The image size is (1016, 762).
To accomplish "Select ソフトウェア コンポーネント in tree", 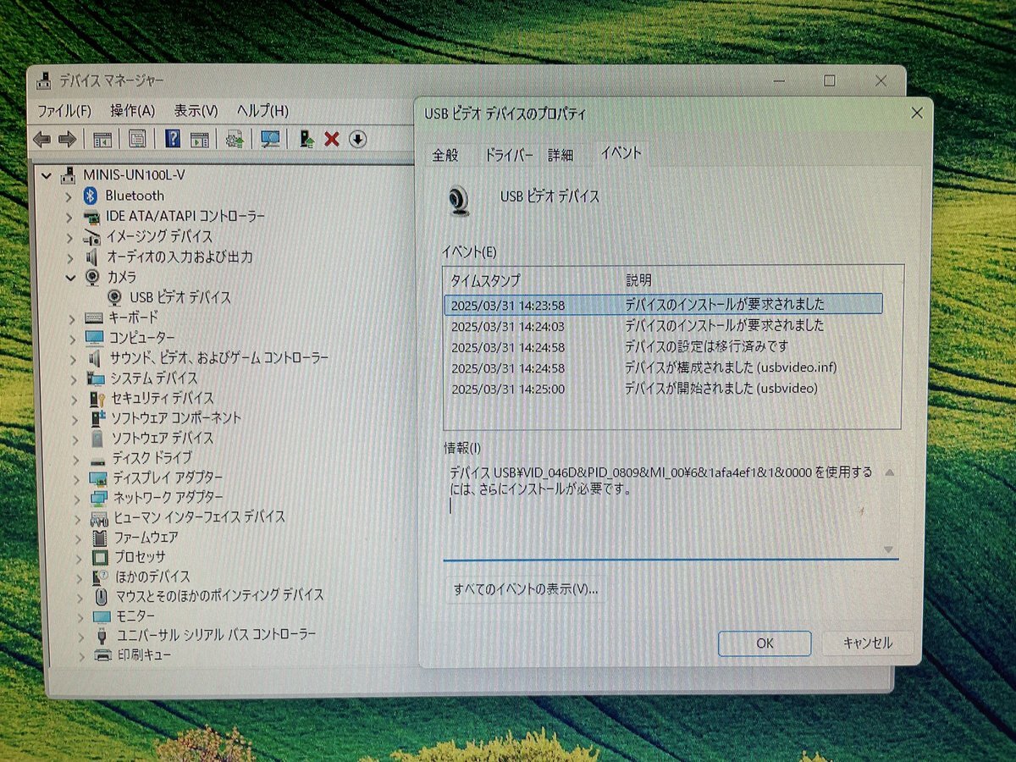I will coord(176,418).
